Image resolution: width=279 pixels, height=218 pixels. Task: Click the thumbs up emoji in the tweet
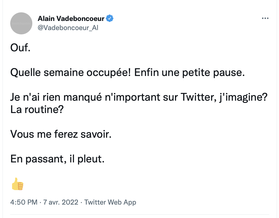pyautogui.click(x=17, y=184)
